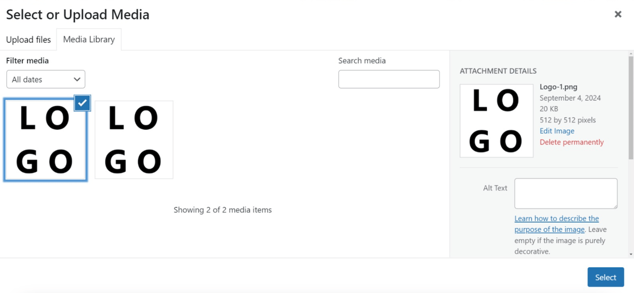
Task: Click the Select button
Action: tap(605, 277)
